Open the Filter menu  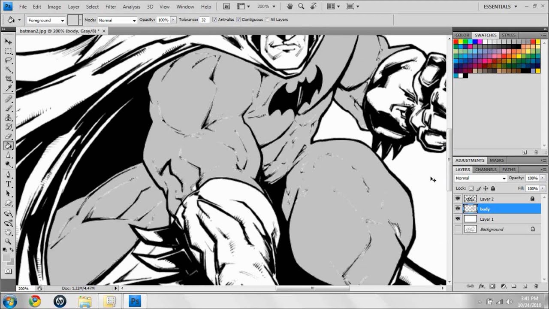point(111,7)
